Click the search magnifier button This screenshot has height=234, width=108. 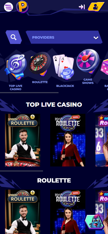14,37
